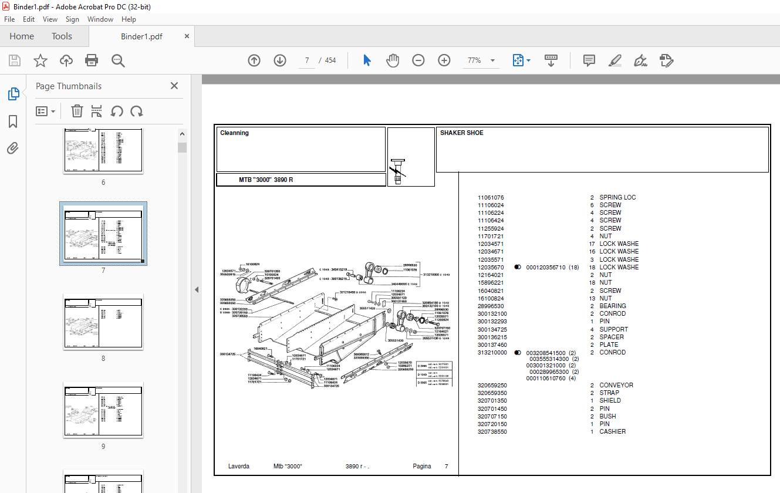Select the page 6 thumbnail

tap(103, 150)
